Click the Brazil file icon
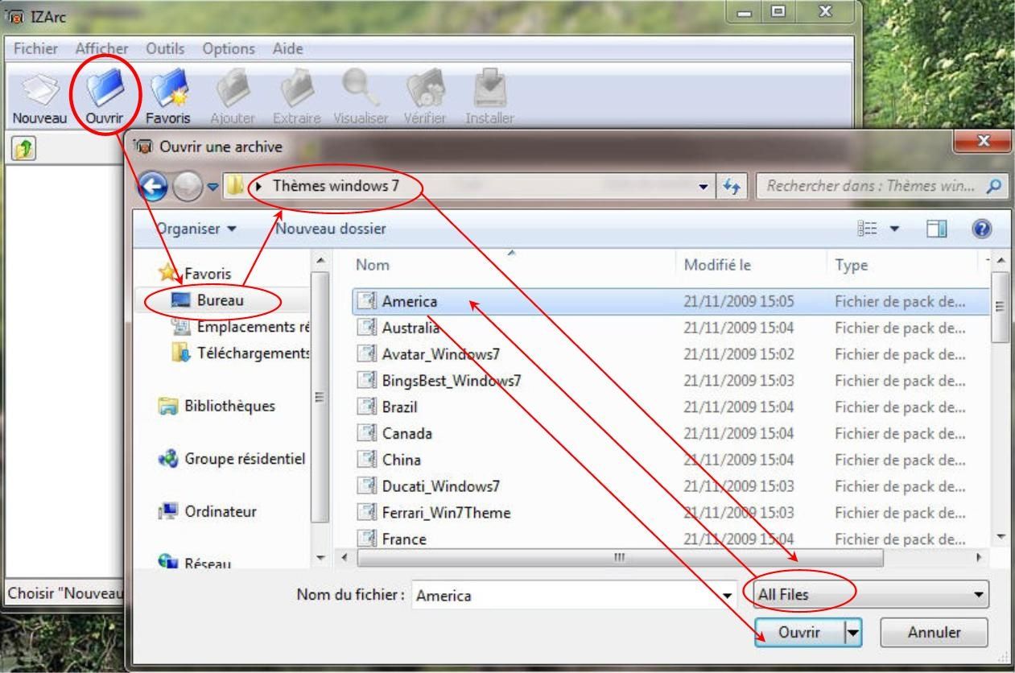The width and height of the screenshot is (1015, 673). pos(367,407)
